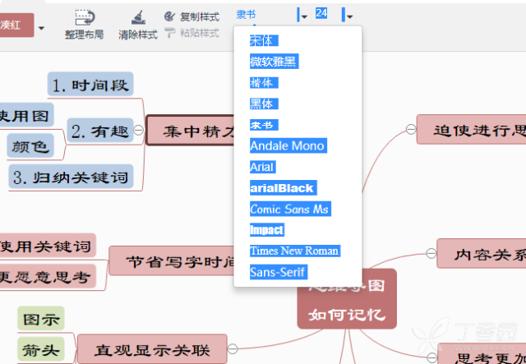Click 复制样式 copy style button
526x364 pixels.
pyautogui.click(x=191, y=16)
